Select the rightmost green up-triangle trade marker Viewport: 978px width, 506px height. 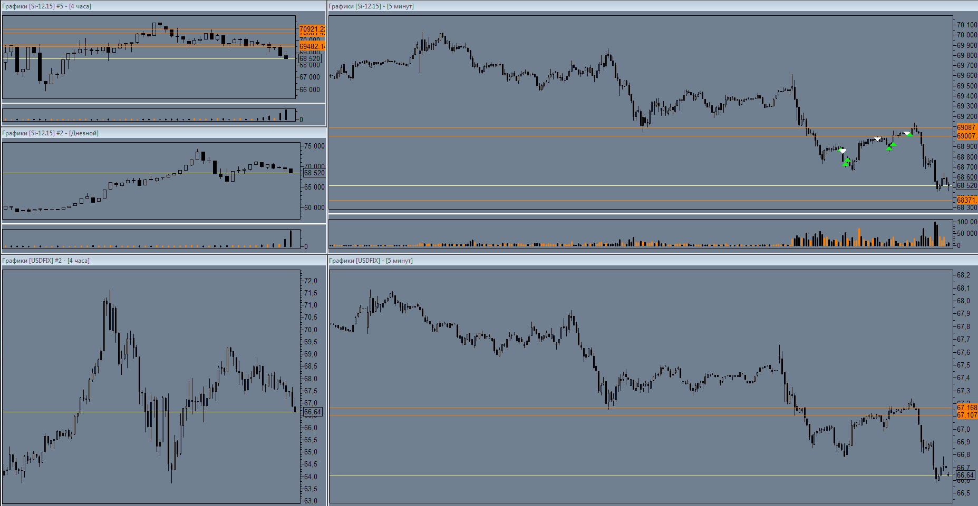coord(909,135)
